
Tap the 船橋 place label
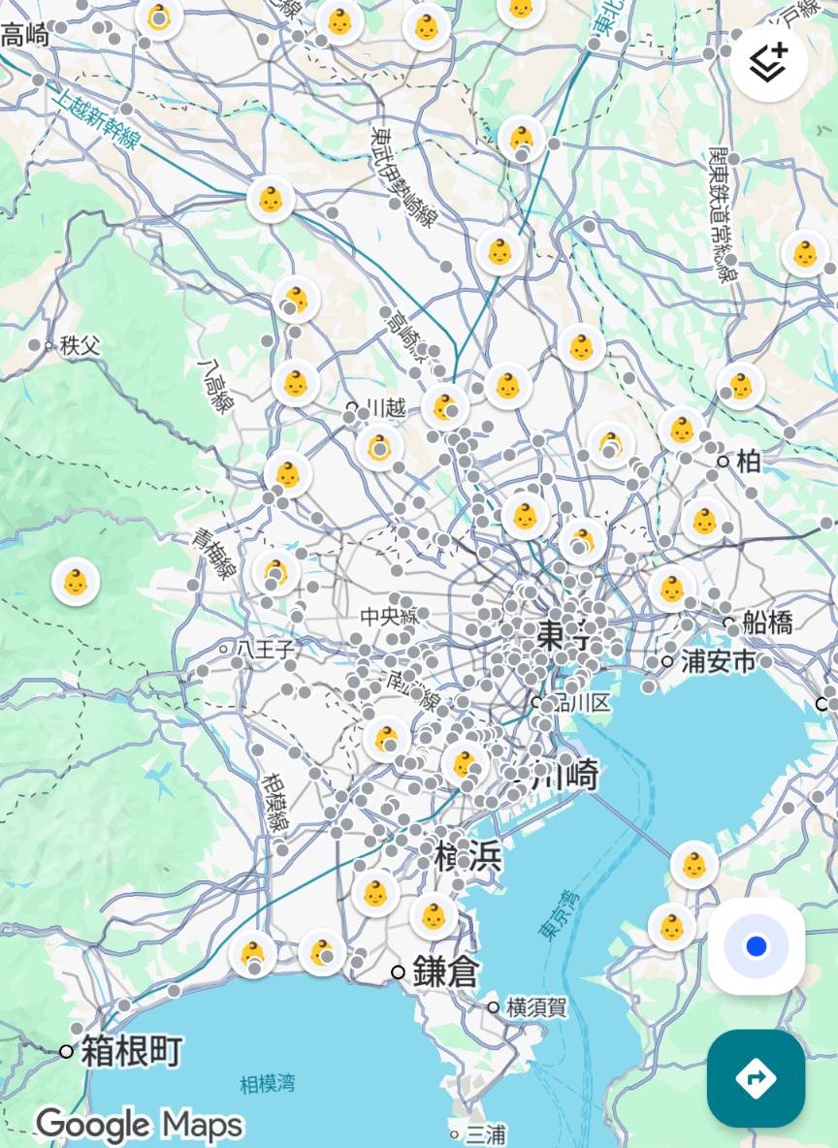pos(767,622)
